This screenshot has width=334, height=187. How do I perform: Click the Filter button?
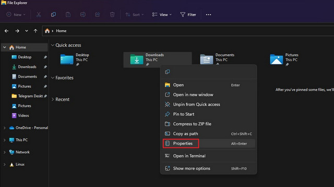188,15
